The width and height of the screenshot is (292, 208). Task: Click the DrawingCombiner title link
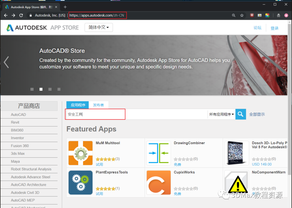[189, 143]
